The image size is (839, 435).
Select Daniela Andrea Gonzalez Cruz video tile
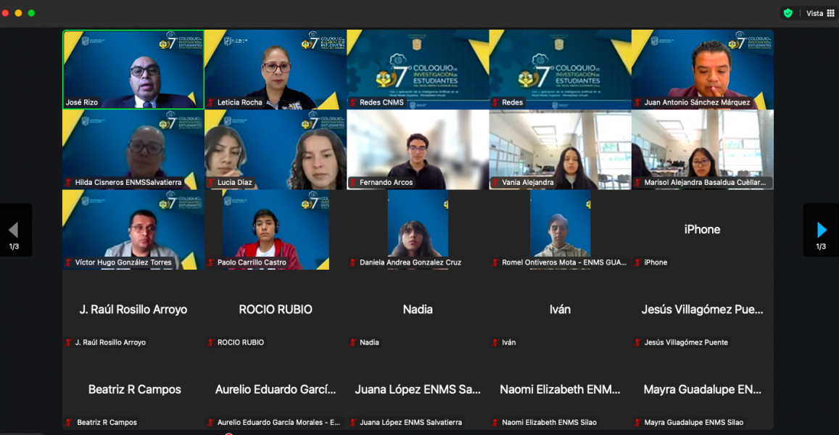418,228
